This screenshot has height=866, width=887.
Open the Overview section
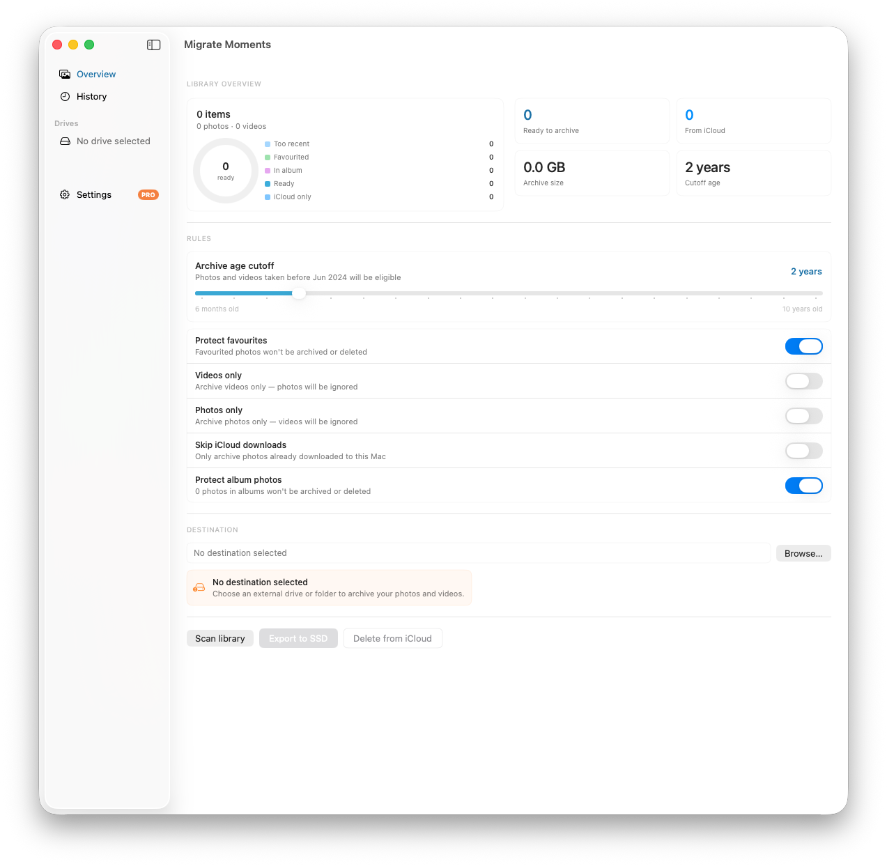(96, 74)
